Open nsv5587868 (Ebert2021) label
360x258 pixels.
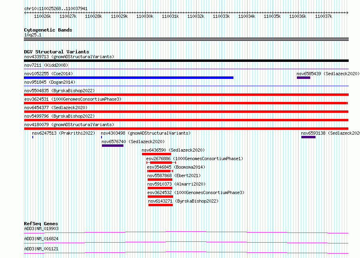point(174,176)
